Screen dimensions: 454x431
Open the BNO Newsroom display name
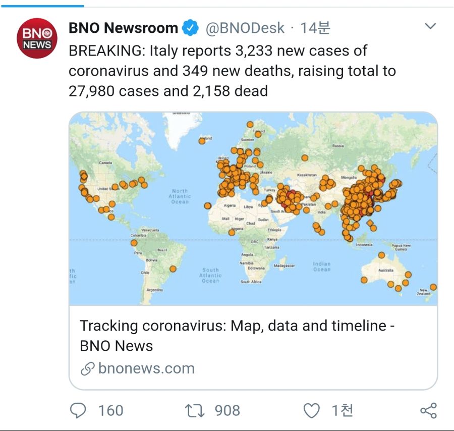pos(123,28)
